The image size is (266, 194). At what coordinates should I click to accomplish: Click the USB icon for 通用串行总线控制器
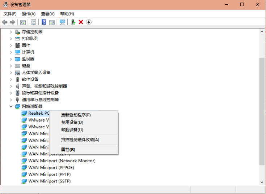(17, 100)
